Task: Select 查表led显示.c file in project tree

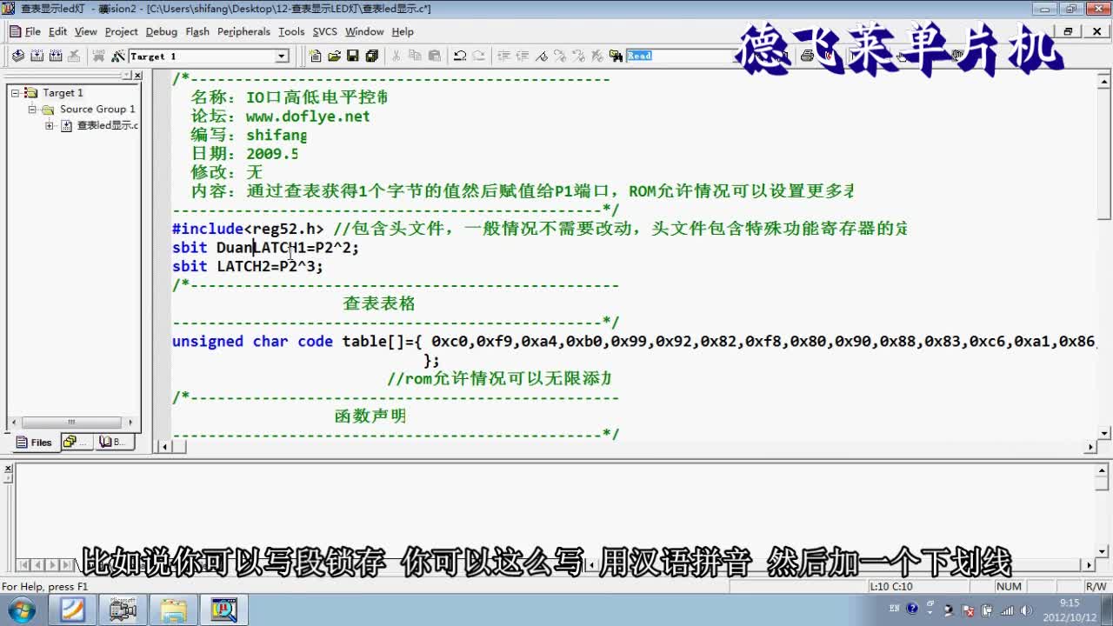Action: [x=108, y=125]
